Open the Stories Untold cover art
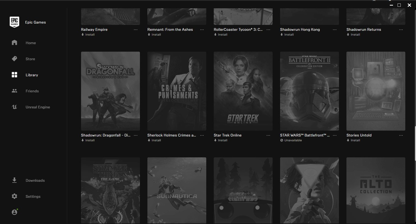The image size is (416, 224). point(376,91)
